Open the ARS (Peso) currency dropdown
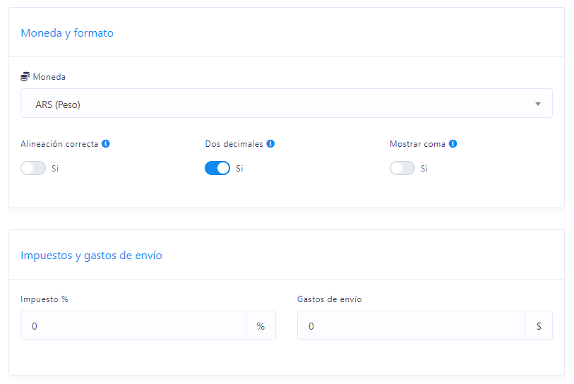Image resolution: width=574 pixels, height=384 pixels. (286, 103)
